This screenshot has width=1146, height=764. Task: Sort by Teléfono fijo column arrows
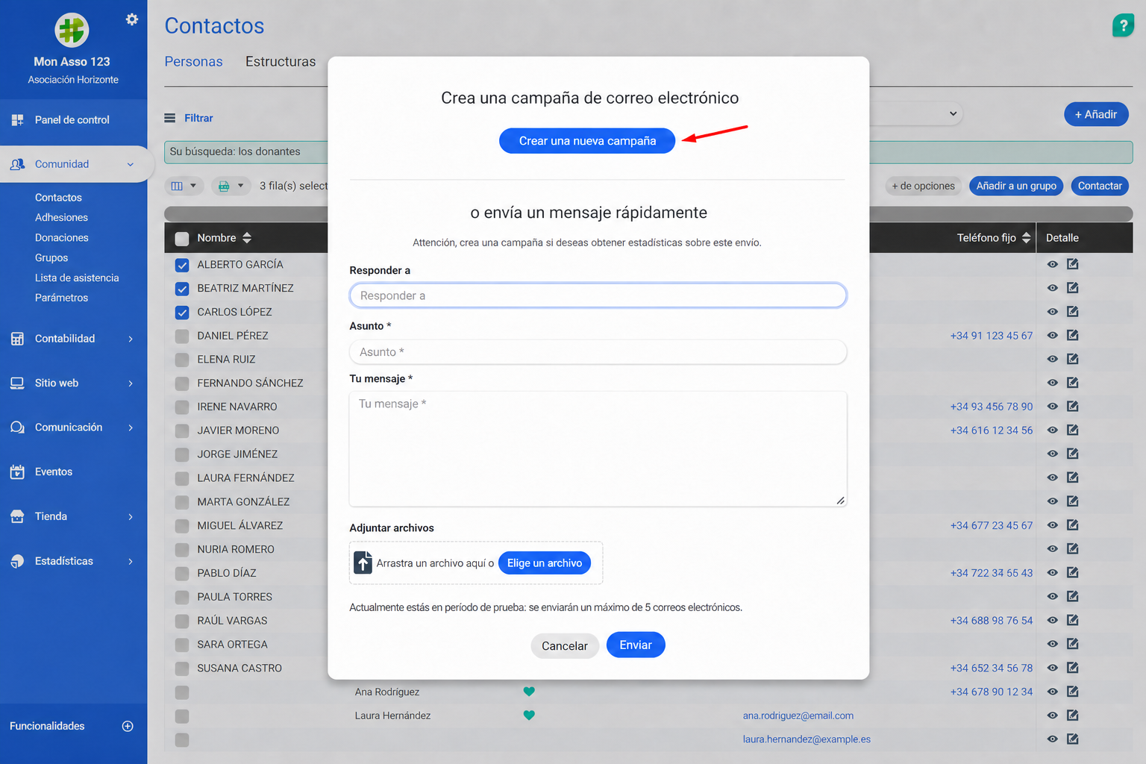pyautogui.click(x=1026, y=238)
